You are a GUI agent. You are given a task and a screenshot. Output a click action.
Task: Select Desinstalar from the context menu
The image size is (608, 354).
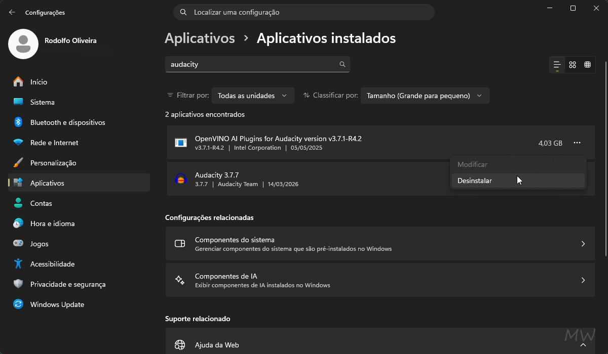pyautogui.click(x=475, y=180)
